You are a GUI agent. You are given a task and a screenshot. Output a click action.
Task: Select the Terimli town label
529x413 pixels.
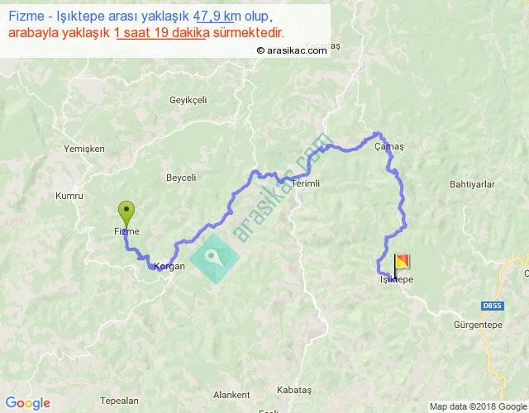pos(305,183)
